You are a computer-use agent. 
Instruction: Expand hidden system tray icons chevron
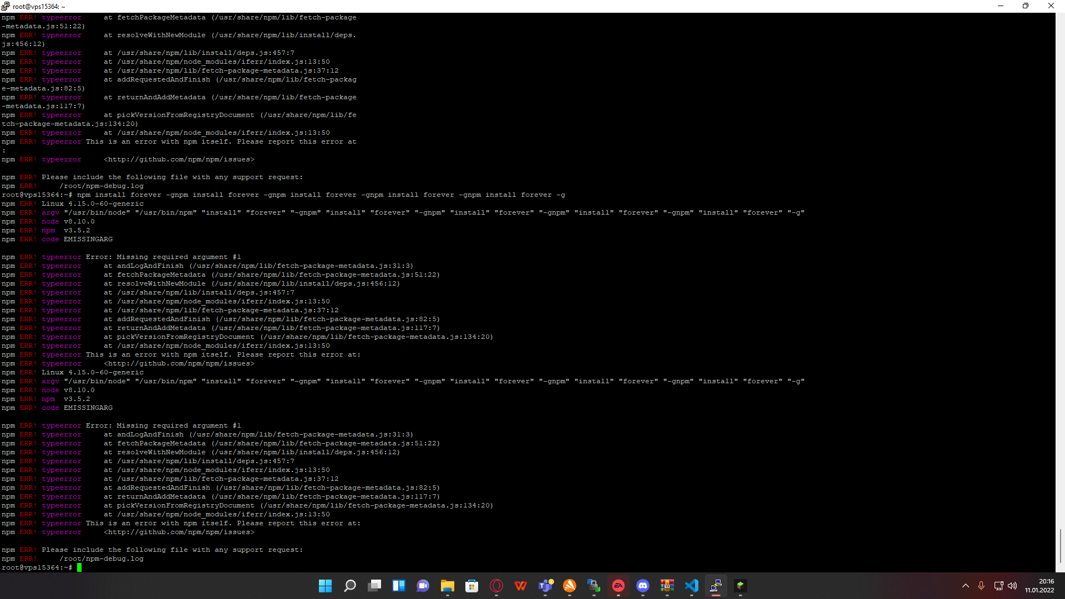[966, 586]
